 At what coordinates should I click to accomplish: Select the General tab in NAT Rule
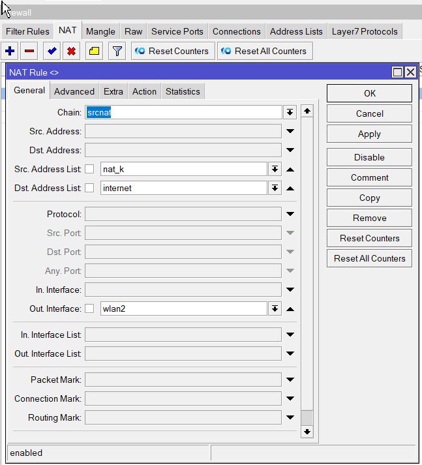pos(29,90)
